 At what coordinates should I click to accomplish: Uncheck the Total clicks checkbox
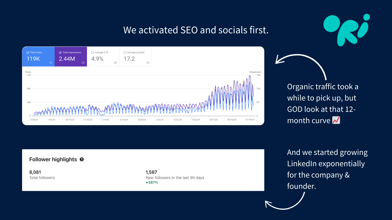pyautogui.click(x=28, y=53)
